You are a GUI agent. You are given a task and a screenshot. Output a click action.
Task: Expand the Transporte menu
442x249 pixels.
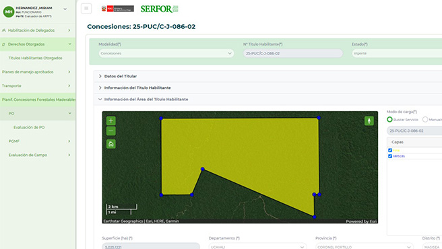[38, 85]
